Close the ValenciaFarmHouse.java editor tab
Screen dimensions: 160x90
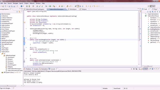point(65,9)
